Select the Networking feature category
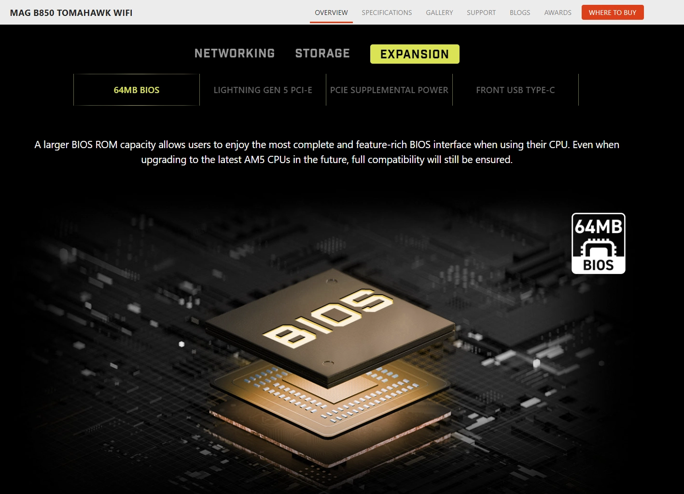 (x=235, y=54)
